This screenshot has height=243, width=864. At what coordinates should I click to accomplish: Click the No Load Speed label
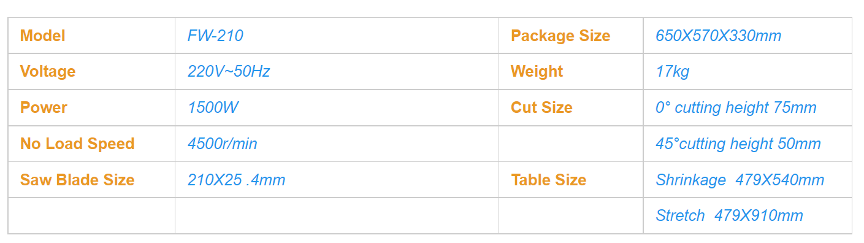77,144
